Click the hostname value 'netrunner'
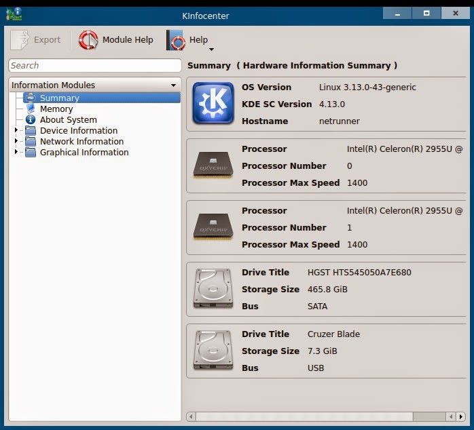 click(x=339, y=121)
